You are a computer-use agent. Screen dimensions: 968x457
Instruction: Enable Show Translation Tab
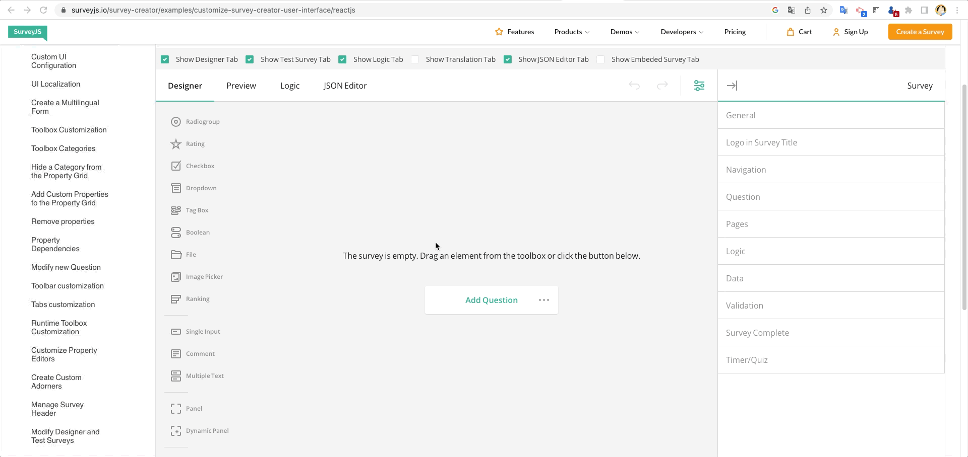pos(415,59)
